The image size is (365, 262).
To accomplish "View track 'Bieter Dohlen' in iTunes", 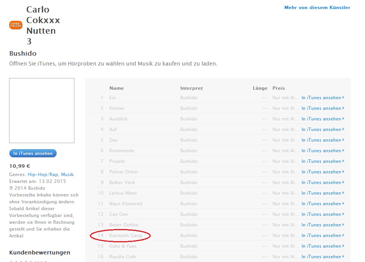I will click(323, 225).
